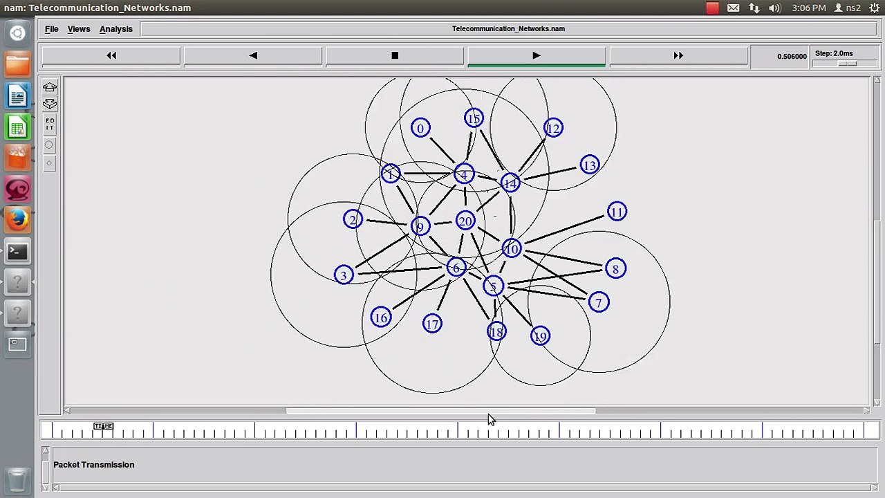Image resolution: width=885 pixels, height=498 pixels.
Task: Select the larger circle node-size tool
Action: coord(49,145)
